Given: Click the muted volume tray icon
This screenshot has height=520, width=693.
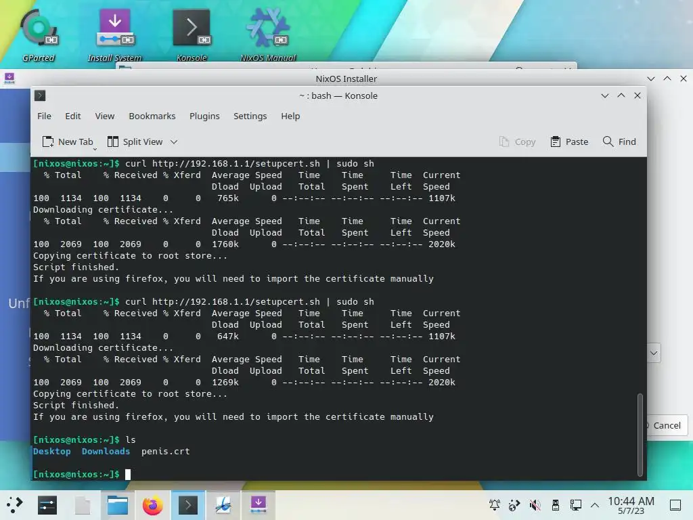Looking at the screenshot, I should 535,505.
